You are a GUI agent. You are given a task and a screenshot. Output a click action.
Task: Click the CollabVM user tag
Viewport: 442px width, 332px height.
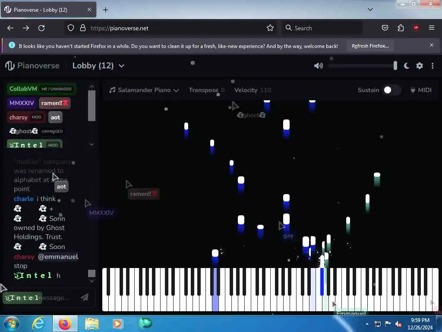pos(41,89)
